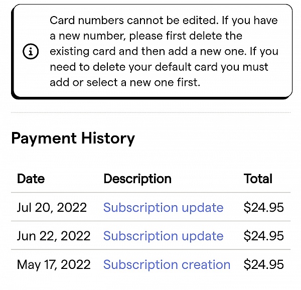The width and height of the screenshot is (301, 290).
Task: Click the Total column header
Action: [x=258, y=179]
